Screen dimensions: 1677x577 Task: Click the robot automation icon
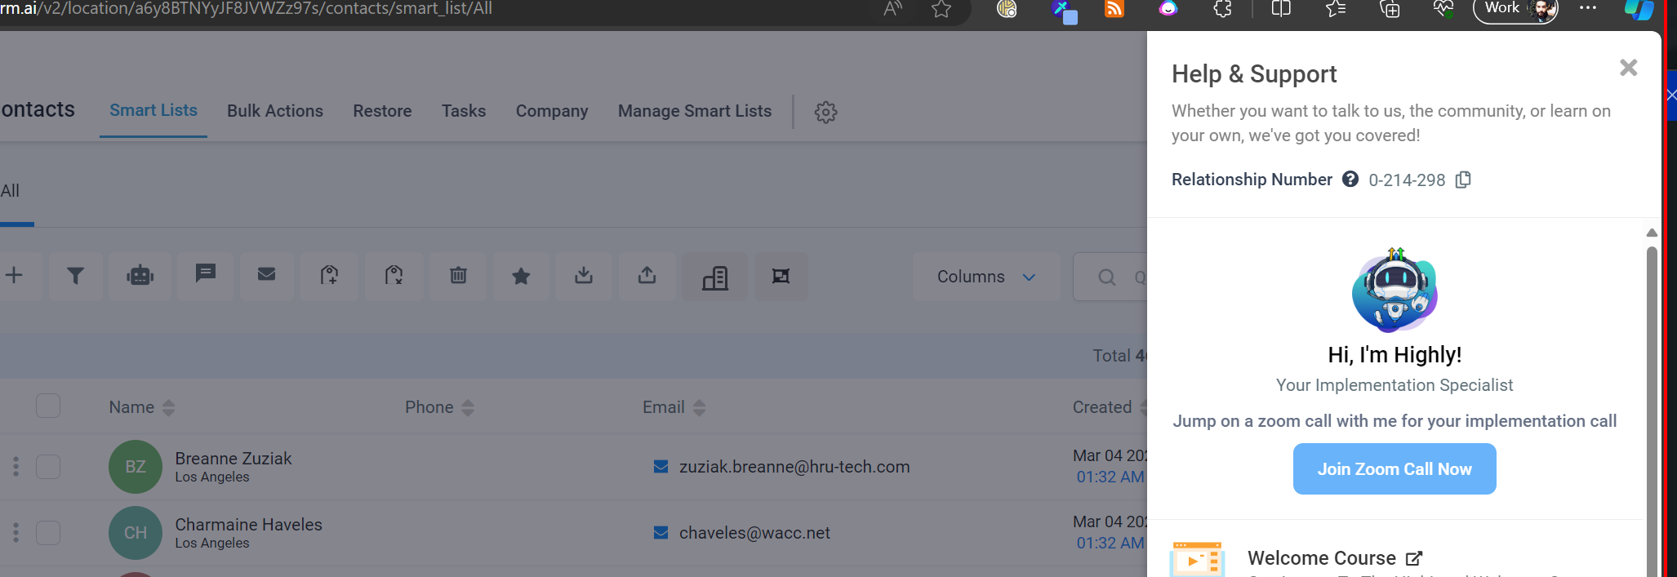(140, 276)
